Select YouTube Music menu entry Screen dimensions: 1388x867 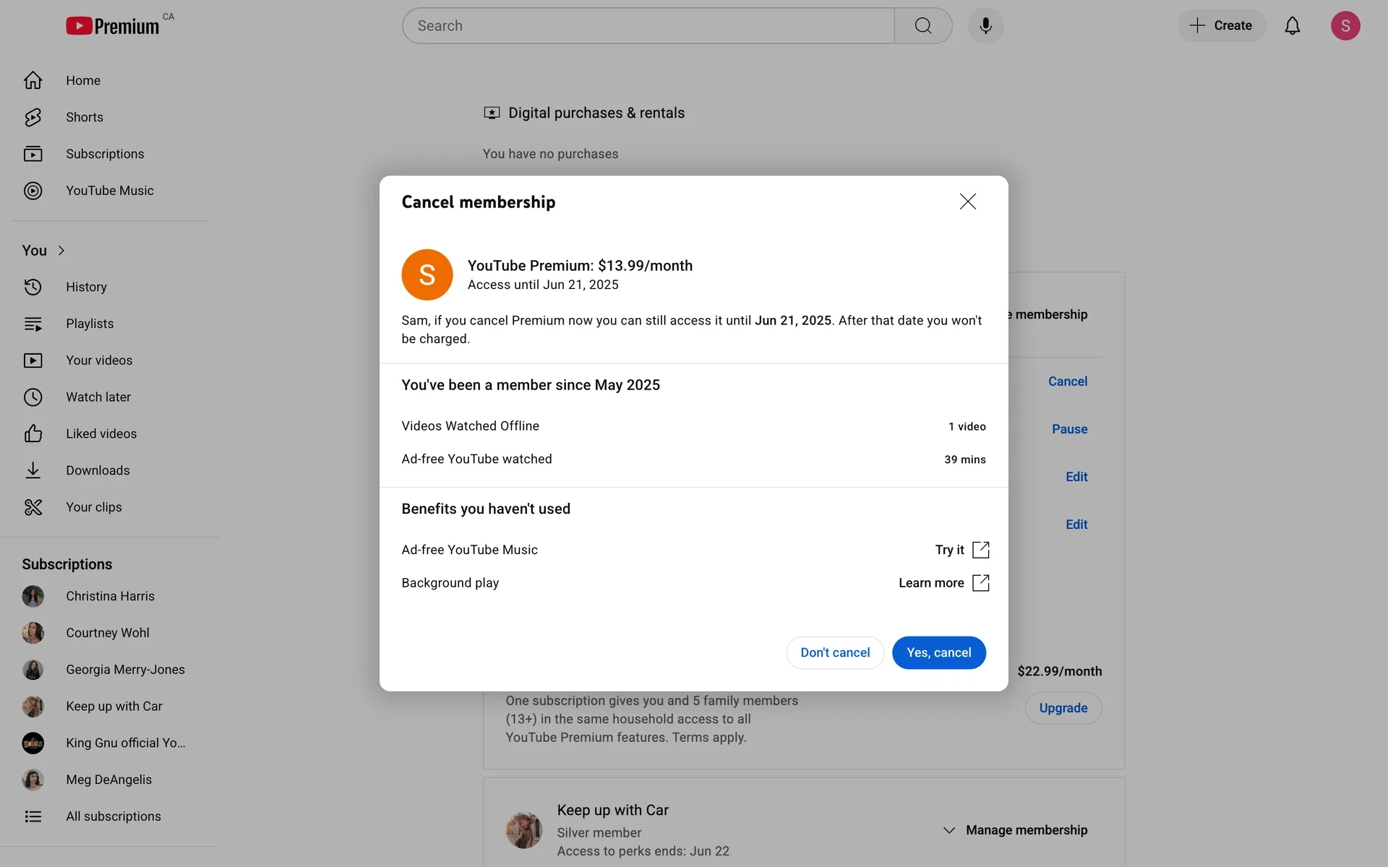[110, 191]
